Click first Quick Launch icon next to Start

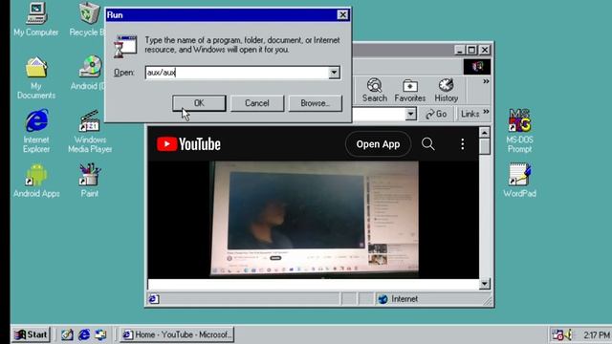(x=67, y=334)
